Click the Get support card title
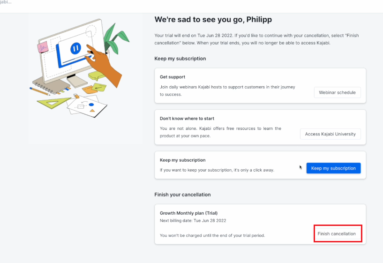 point(173,77)
